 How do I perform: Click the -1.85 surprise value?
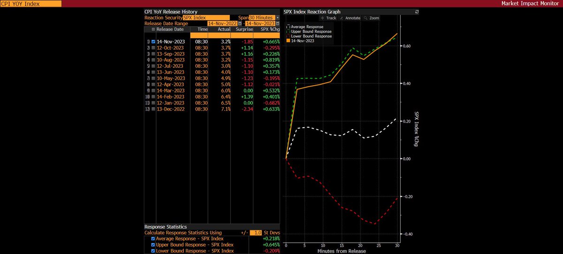tap(248, 41)
